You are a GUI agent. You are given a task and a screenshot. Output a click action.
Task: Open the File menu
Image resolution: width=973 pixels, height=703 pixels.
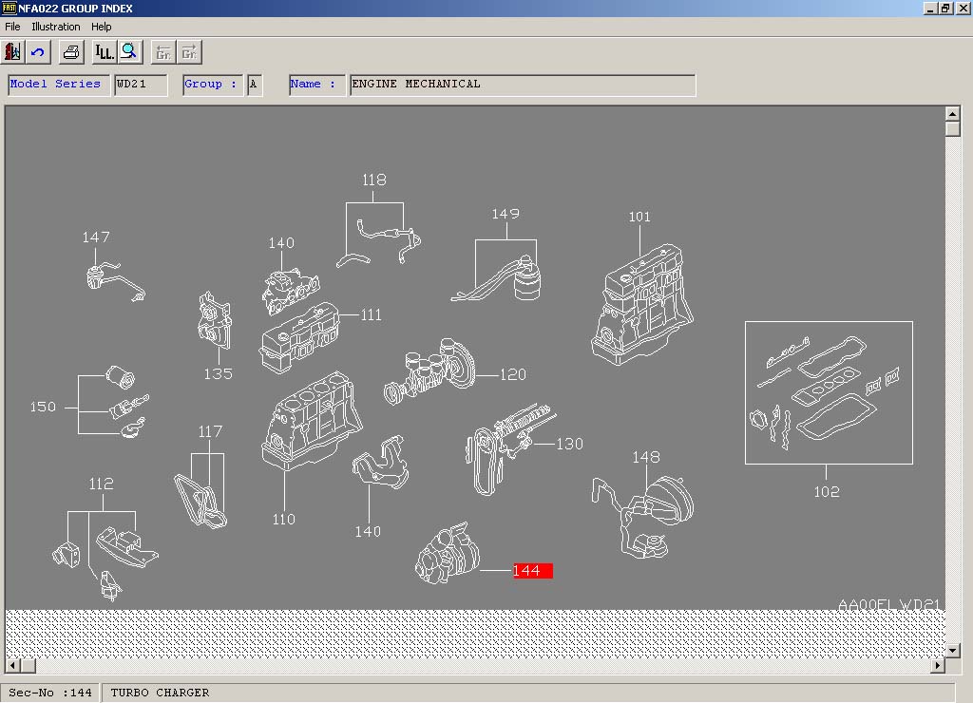point(12,27)
